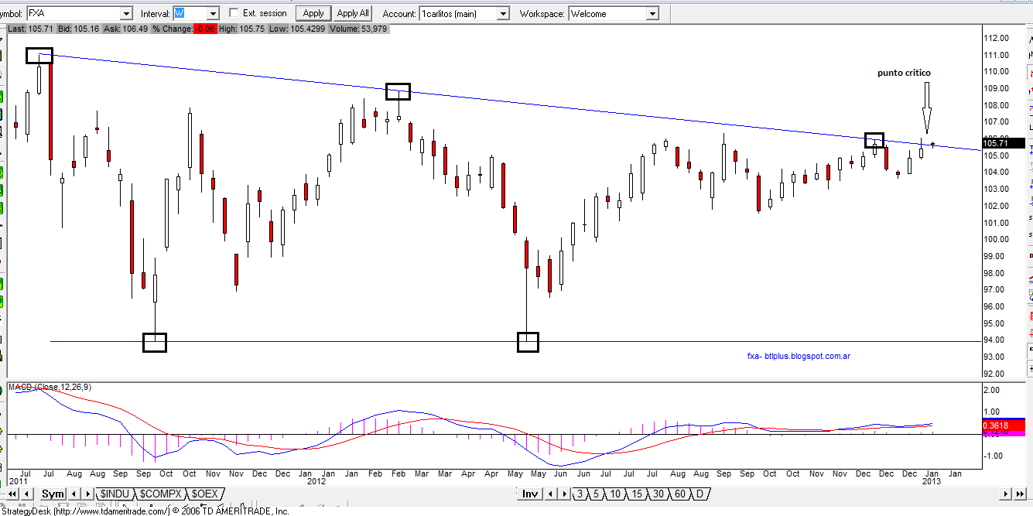
Task: Click the right scroll arrow beside the symbol tabs
Action: click(x=87, y=494)
